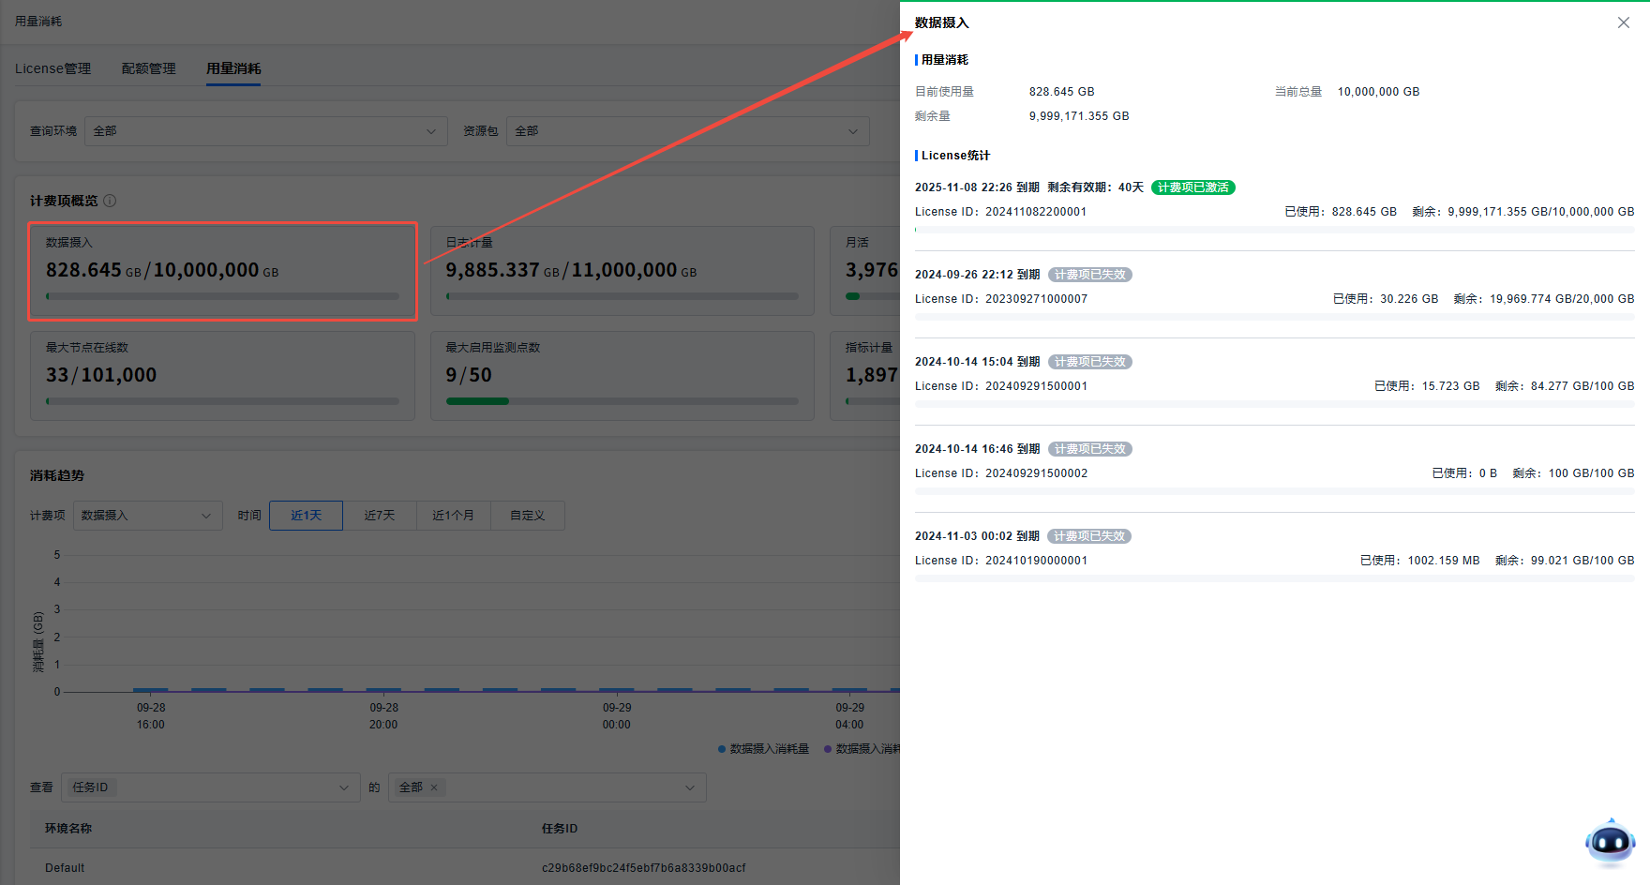Toggle 数据摄入消耗量 legend item

pyautogui.click(x=763, y=749)
